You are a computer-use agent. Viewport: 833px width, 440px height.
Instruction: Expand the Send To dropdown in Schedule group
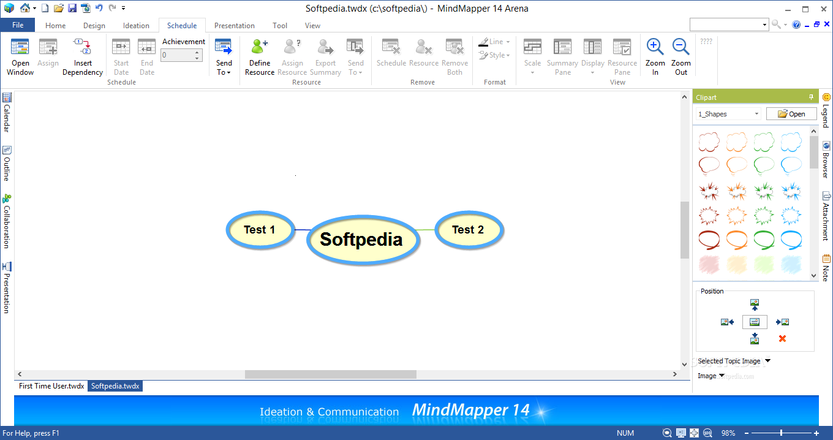click(x=224, y=57)
